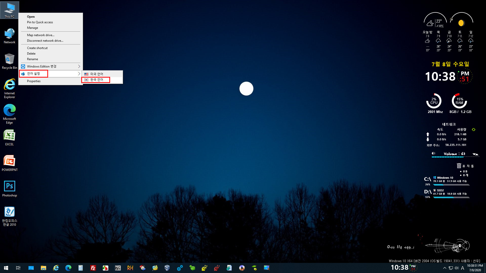This screenshot has width=486, height=273.
Task: Click the RAM usage gauge
Action: [x=459, y=101]
